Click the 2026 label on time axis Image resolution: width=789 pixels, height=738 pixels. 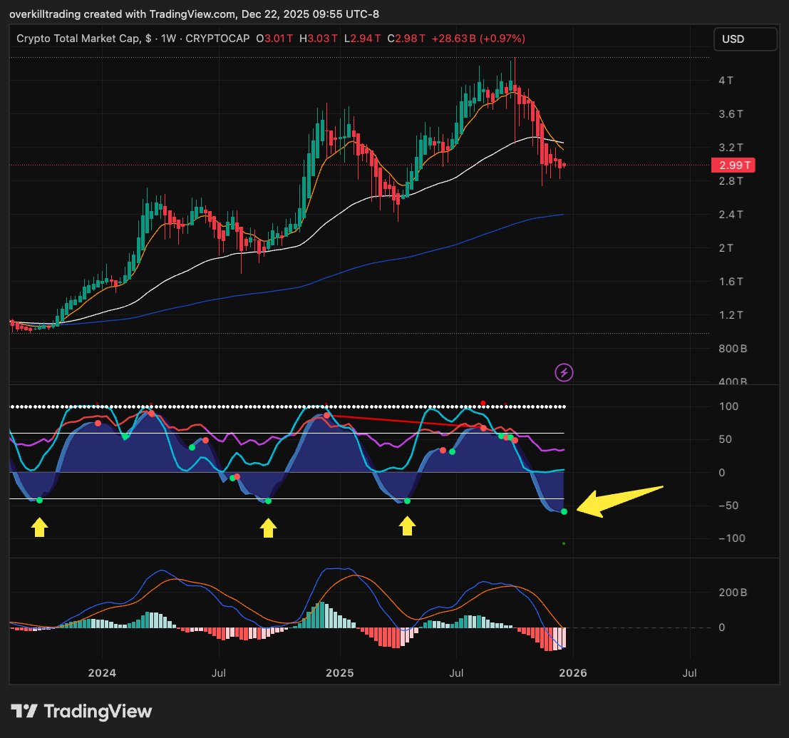573,673
